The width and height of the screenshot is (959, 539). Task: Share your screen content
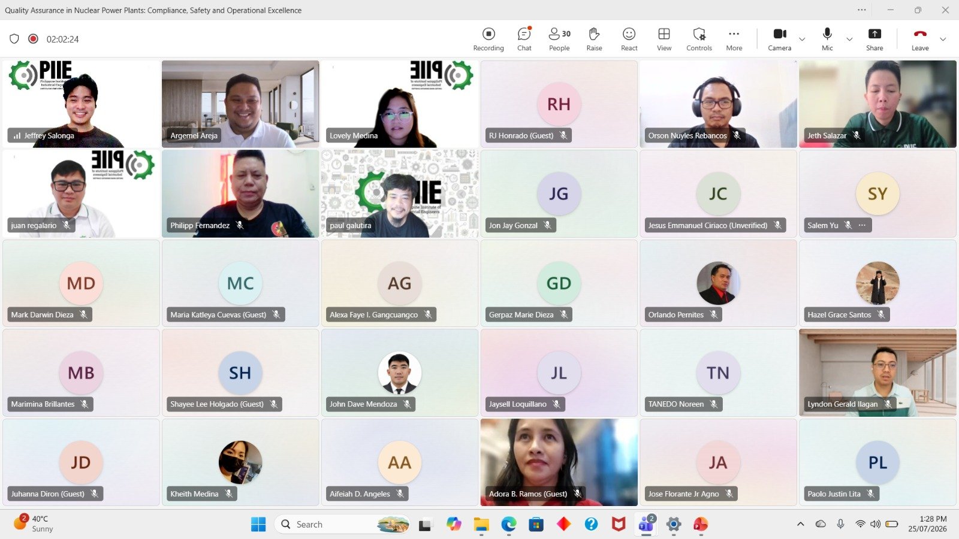tap(874, 39)
